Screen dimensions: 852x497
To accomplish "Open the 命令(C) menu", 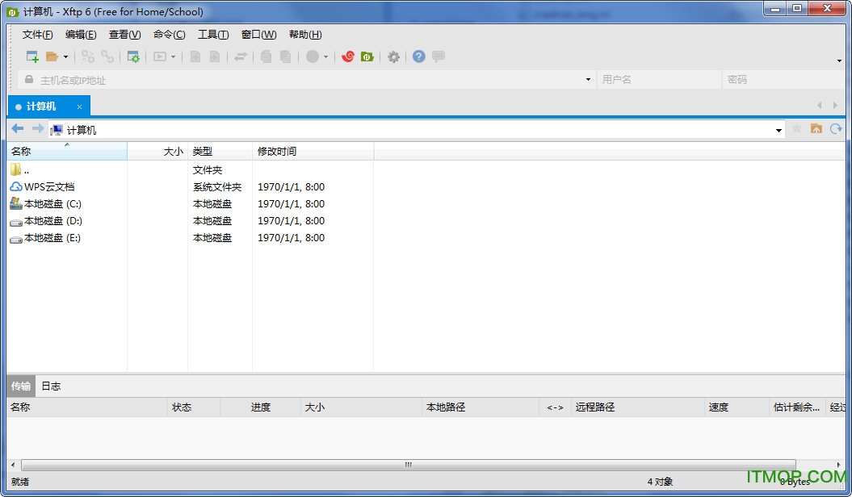I will [170, 35].
